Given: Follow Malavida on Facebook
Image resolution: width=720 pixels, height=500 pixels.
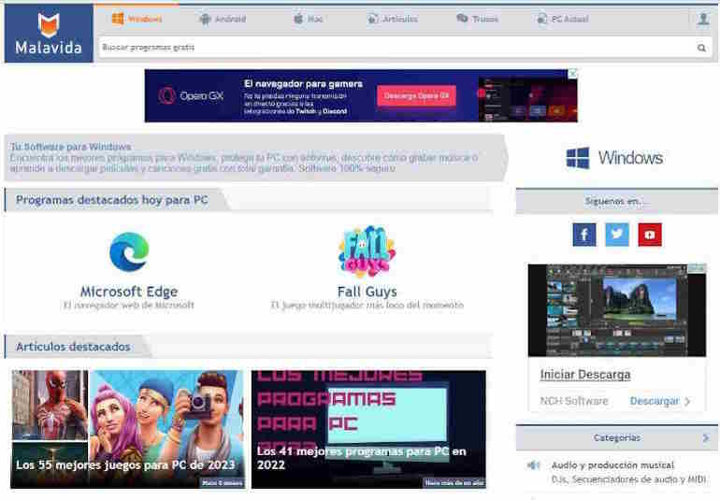Looking at the screenshot, I should (x=584, y=235).
